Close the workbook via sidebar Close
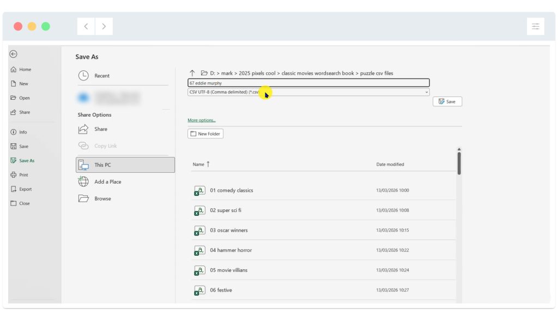This screenshot has height=320, width=558. pyautogui.click(x=20, y=203)
